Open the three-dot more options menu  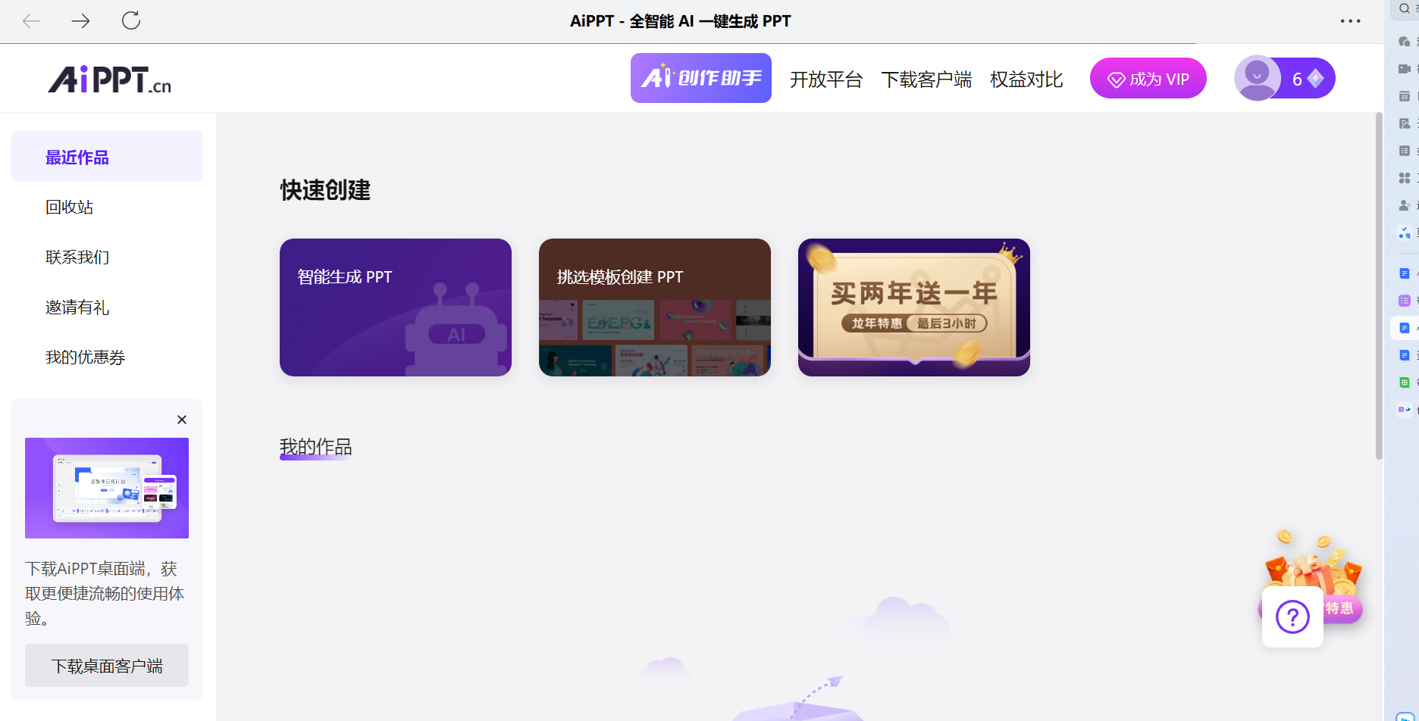pos(1350,21)
